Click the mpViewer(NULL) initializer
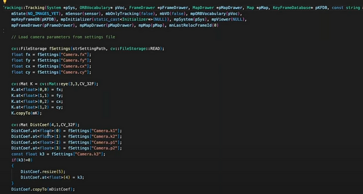Image resolution: width=363 pixels, height=194 pixels. [x=228, y=20]
